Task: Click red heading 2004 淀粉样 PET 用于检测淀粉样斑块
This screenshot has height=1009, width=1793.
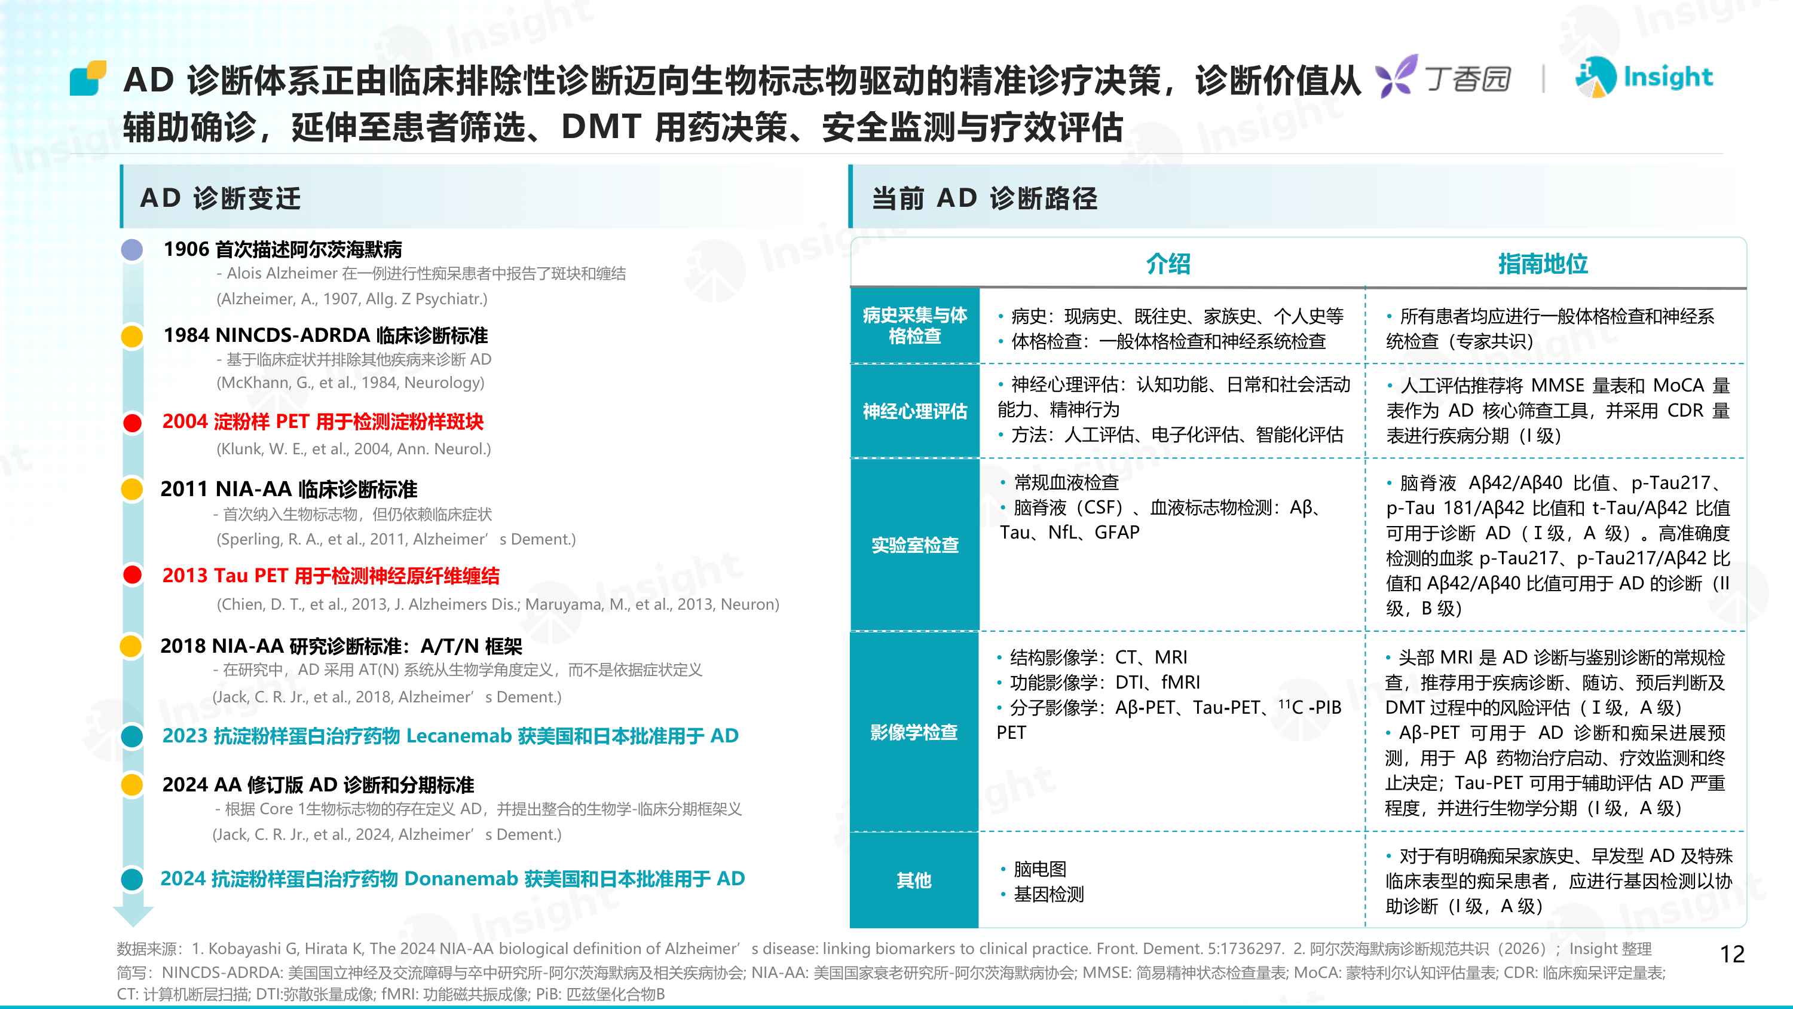Action: click(323, 421)
